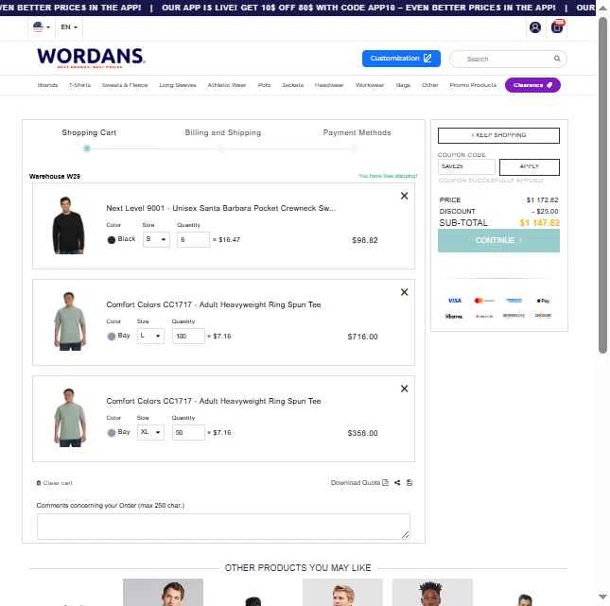The width and height of the screenshot is (610, 606).
Task: Click the Download Quote link
Action: tap(359, 483)
